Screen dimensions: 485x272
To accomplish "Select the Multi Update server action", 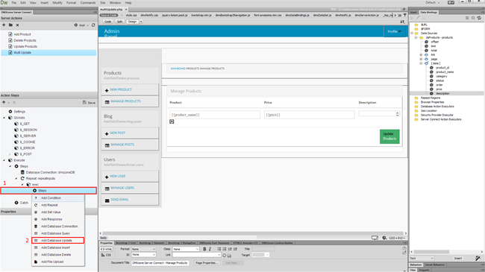I will (48, 53).
